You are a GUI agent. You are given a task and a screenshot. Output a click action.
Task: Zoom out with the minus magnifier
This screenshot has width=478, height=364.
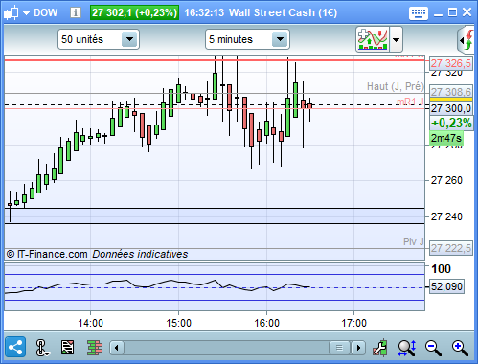433,348
